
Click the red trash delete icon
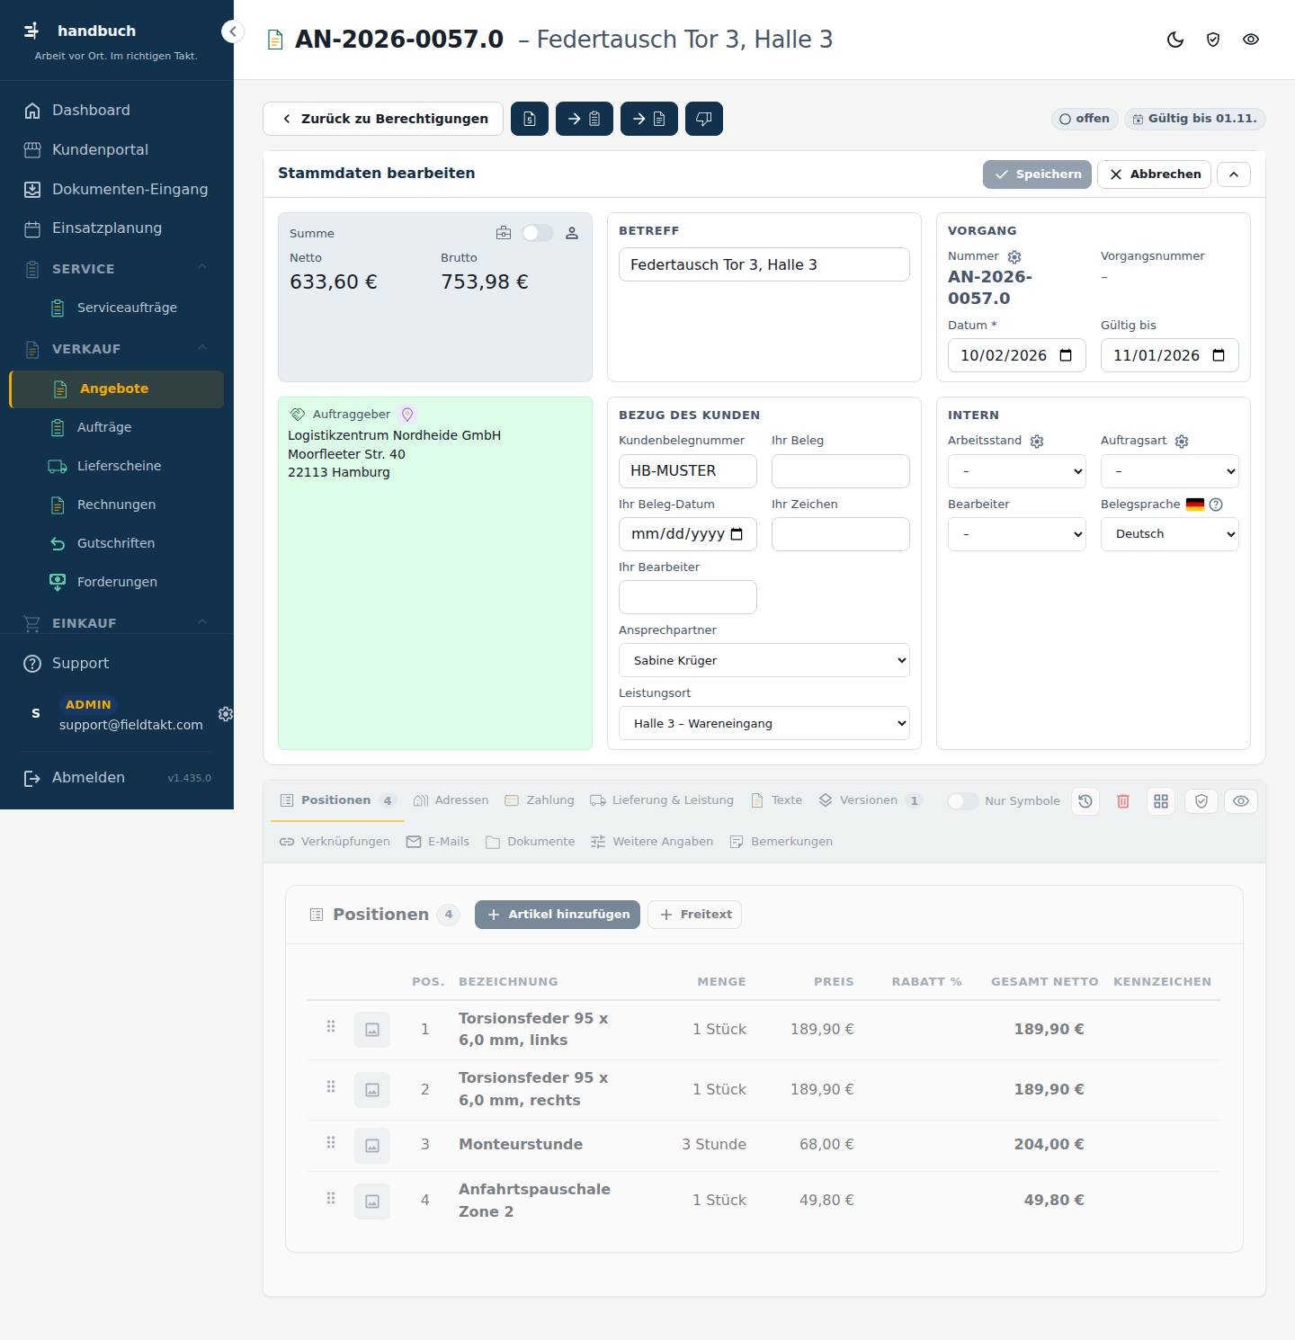[1123, 801]
